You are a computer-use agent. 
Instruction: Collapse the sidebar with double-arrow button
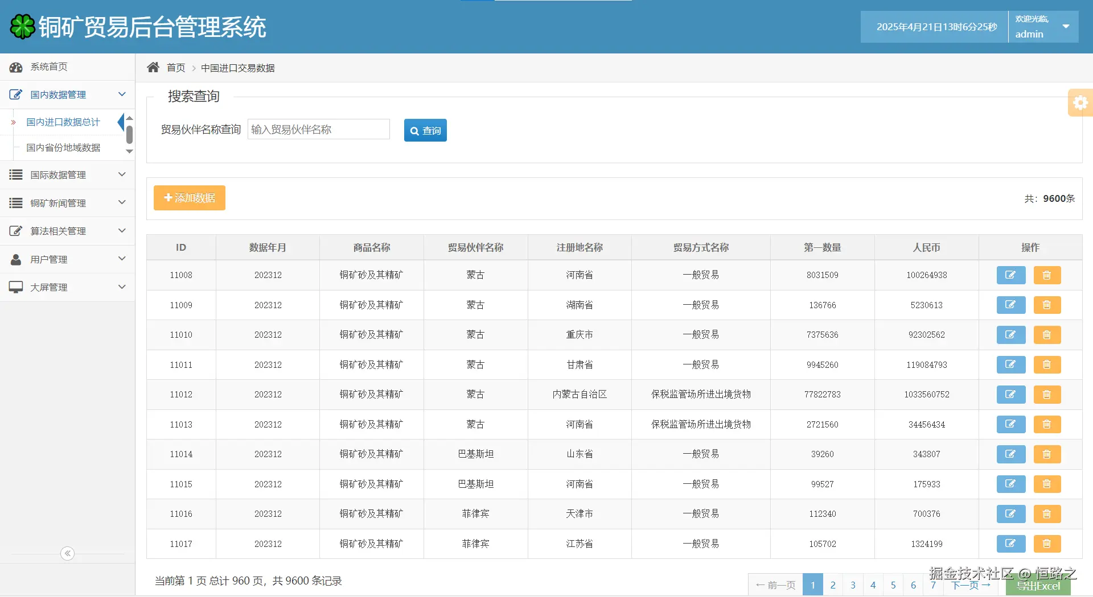coord(67,553)
